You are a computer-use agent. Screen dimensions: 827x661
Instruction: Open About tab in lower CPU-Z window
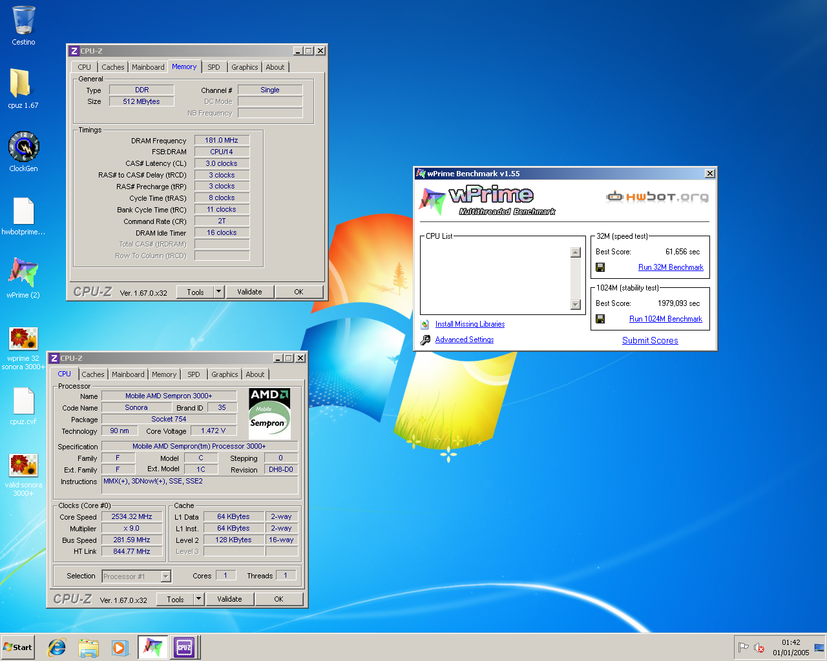(255, 374)
